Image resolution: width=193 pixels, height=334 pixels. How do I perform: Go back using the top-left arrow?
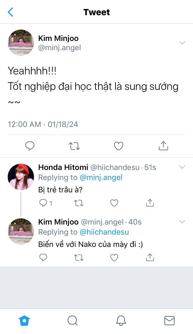point(11,12)
